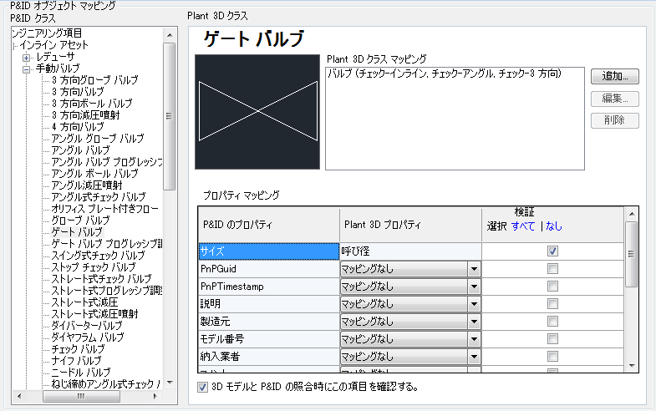
Task: Toggle validation checkbox for PnPTimestamp row
Action: pos(552,287)
